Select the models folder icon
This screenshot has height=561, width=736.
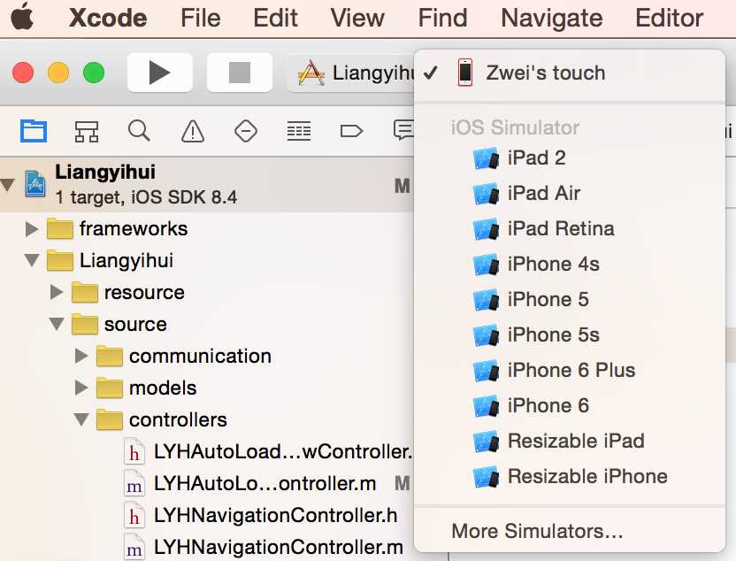click(110, 388)
